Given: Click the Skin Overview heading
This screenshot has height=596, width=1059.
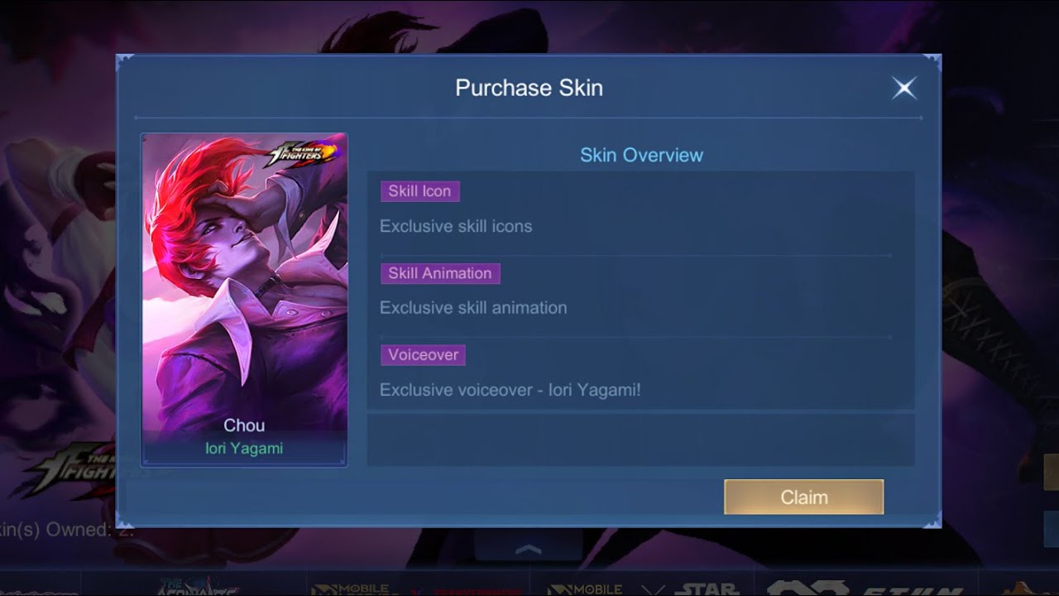Looking at the screenshot, I should click(641, 155).
